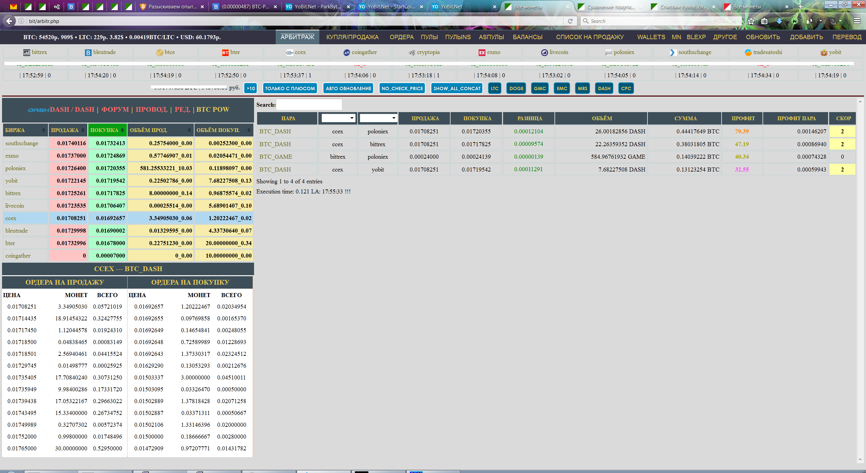Click the southxchange exchange icon in the top row
Screen dimensions: 866x473
pyautogui.click(x=673, y=52)
